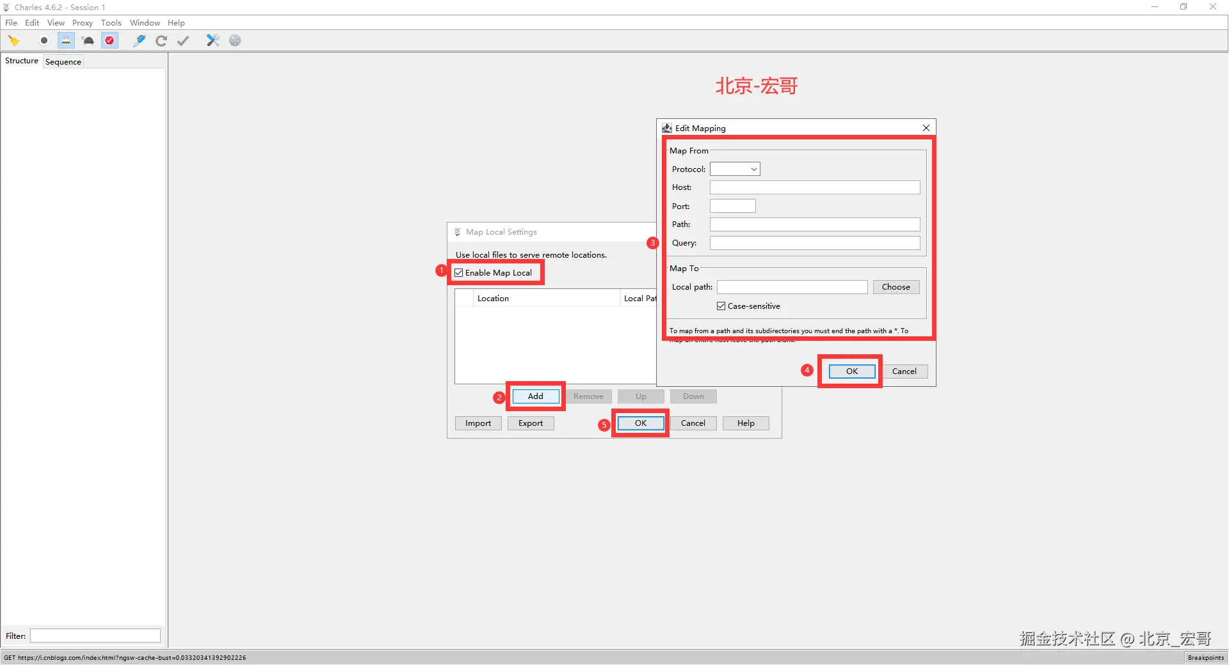
Task: Open the Proxy menu
Action: (83, 23)
